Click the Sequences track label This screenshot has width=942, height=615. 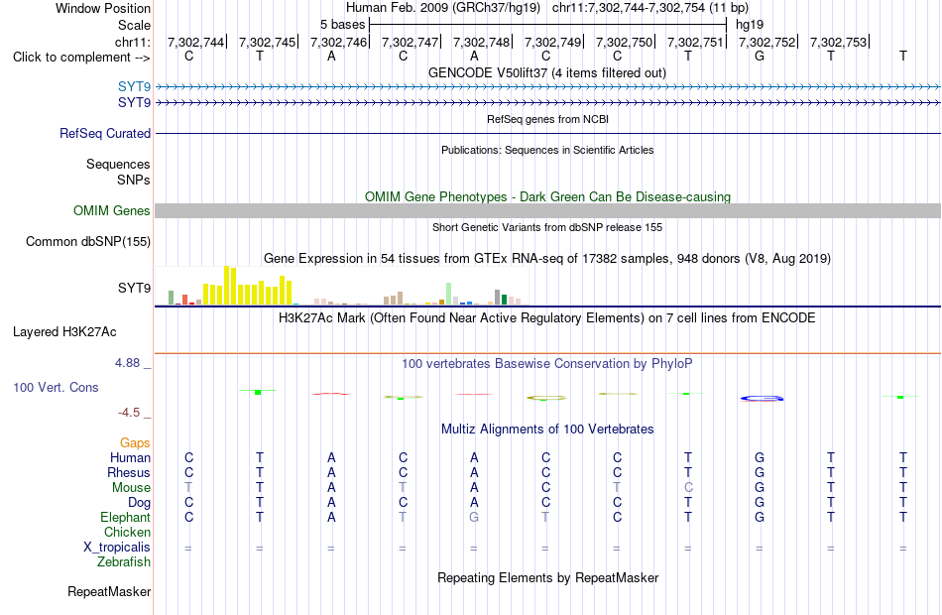[x=118, y=164]
